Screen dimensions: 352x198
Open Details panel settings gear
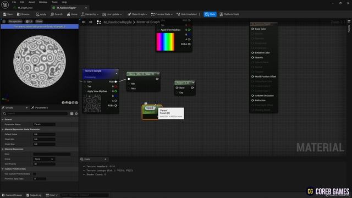click(x=76, y=114)
